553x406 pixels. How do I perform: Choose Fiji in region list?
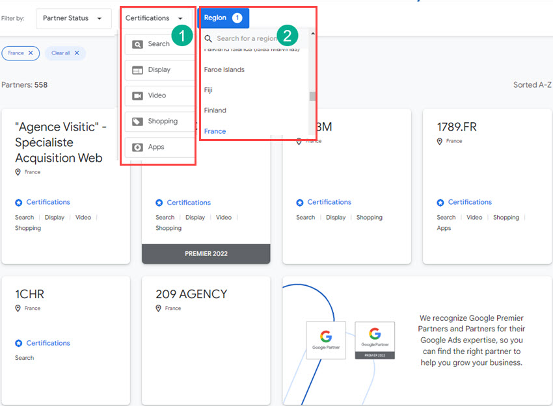(208, 90)
